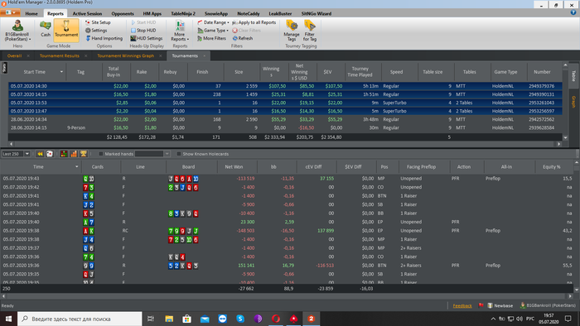Image resolution: width=580 pixels, height=326 pixels.
Task: Open the Hero B1GBankroll dropdown
Action: click(17, 31)
